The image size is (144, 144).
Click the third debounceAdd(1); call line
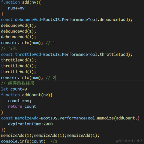click(x=18, y=37)
